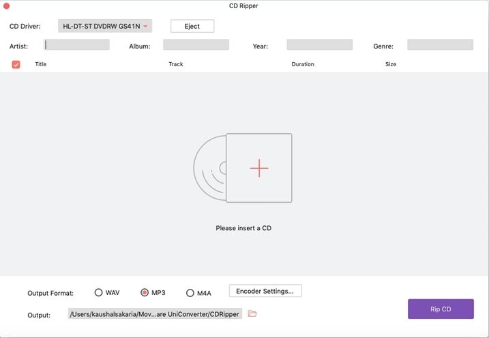Start ripping with Rip CD button

click(x=441, y=309)
